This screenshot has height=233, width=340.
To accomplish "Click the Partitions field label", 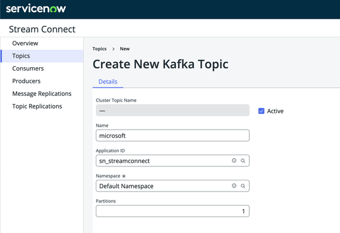I will tap(106, 201).
